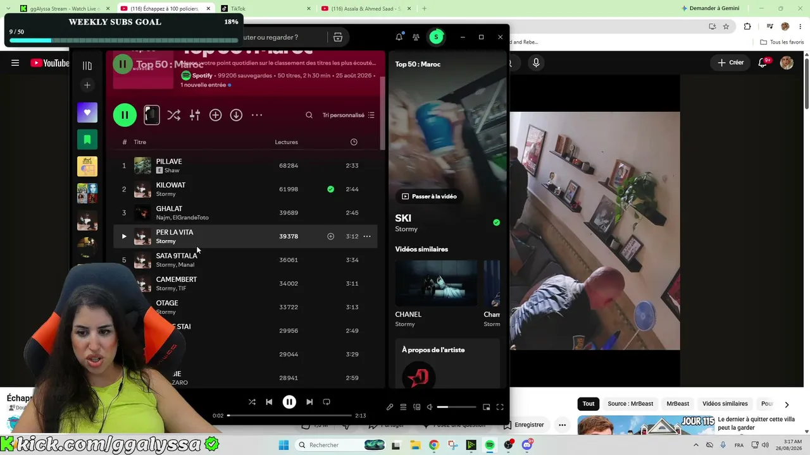Click Passer à la vidéo button
This screenshot has height=455, width=810.
429,197
